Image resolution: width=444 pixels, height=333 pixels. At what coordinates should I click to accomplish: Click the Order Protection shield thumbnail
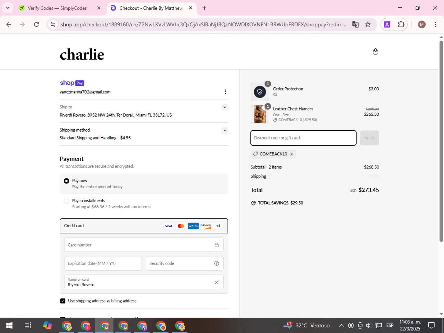260,92
